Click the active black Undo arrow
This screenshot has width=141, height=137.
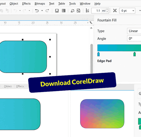pos(37,11)
